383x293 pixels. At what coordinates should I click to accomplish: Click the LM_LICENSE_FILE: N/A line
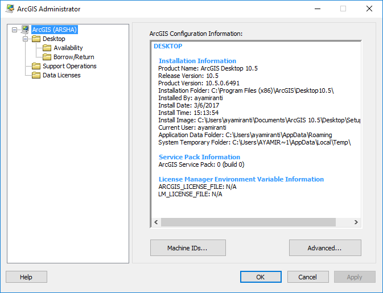(190, 194)
